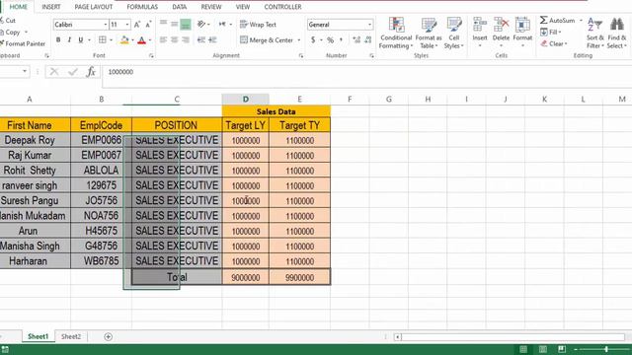
Task: Center text horizontally
Action: pos(174,39)
